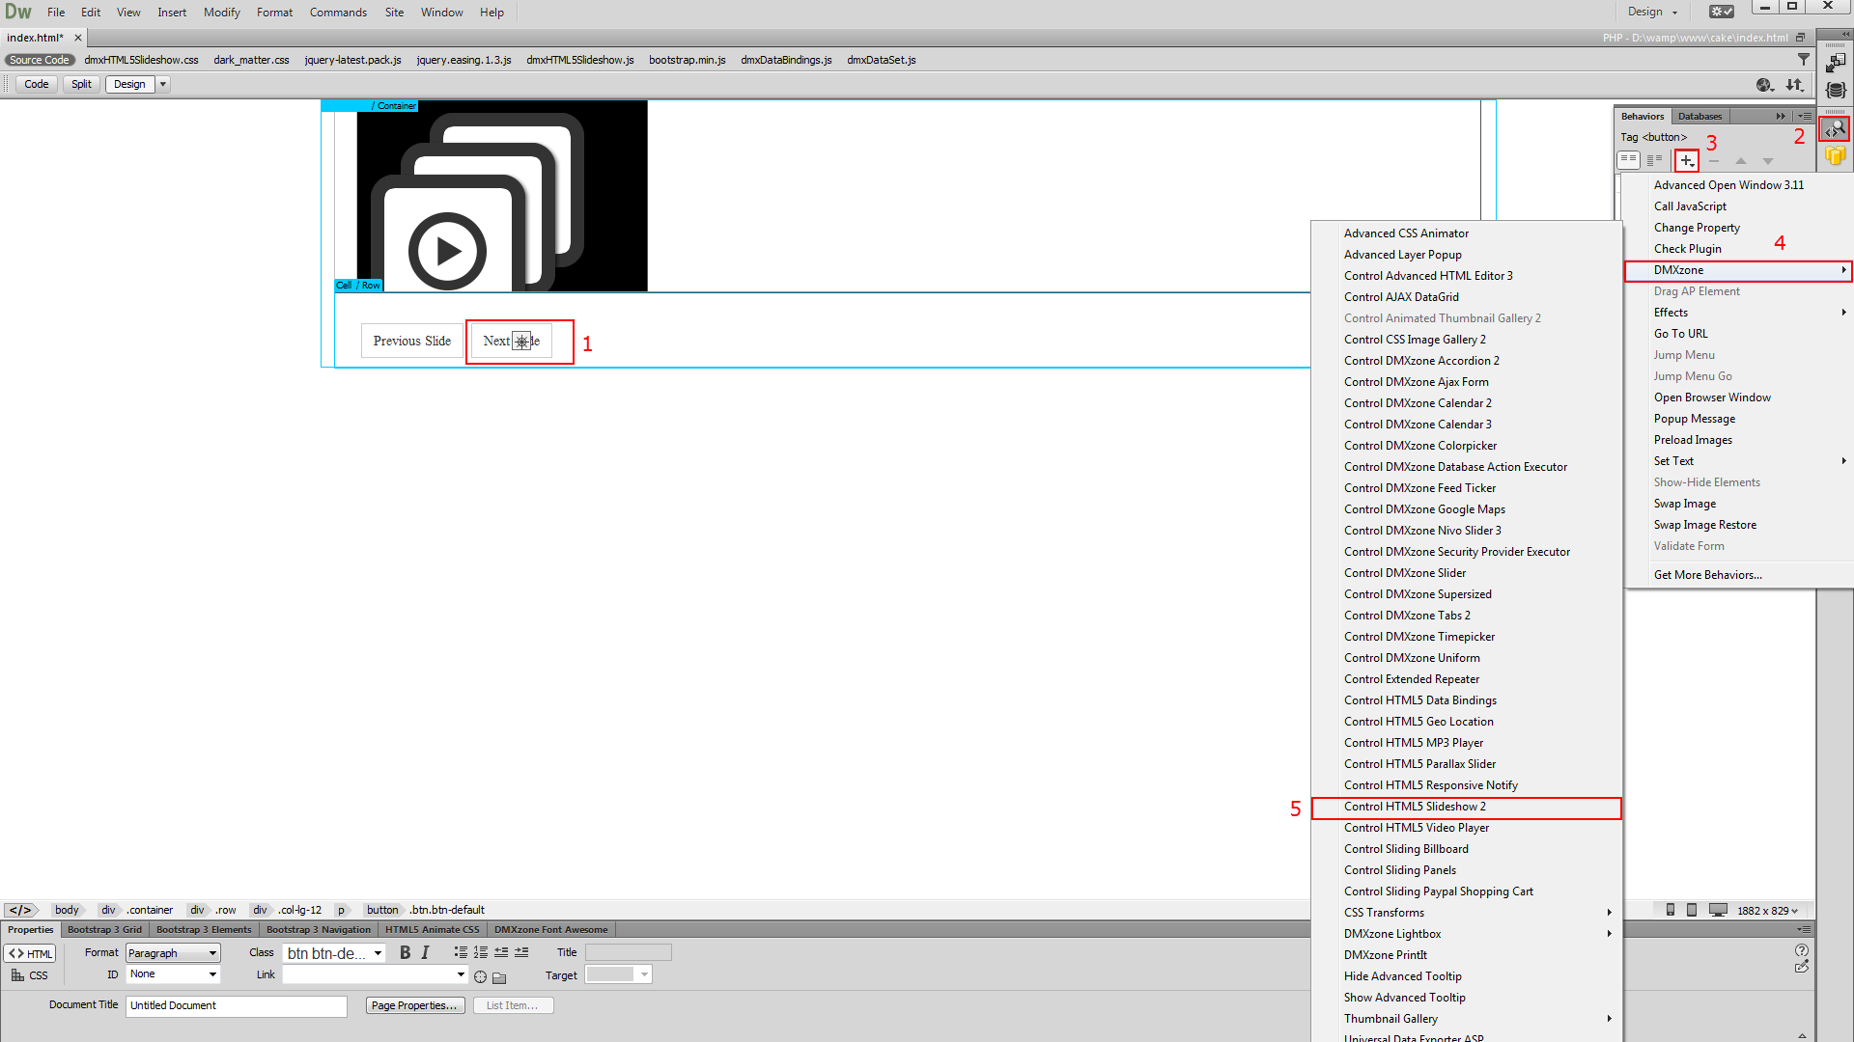This screenshot has height=1042, width=1854.
Task: Restore the document window icon
Action: pos(1800,38)
